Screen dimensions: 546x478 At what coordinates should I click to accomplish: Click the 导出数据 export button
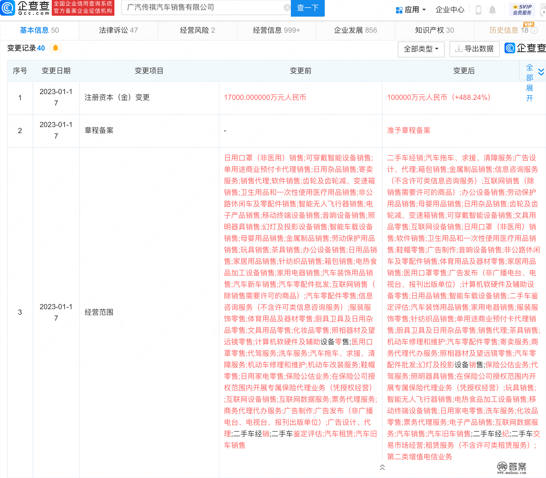[474, 49]
